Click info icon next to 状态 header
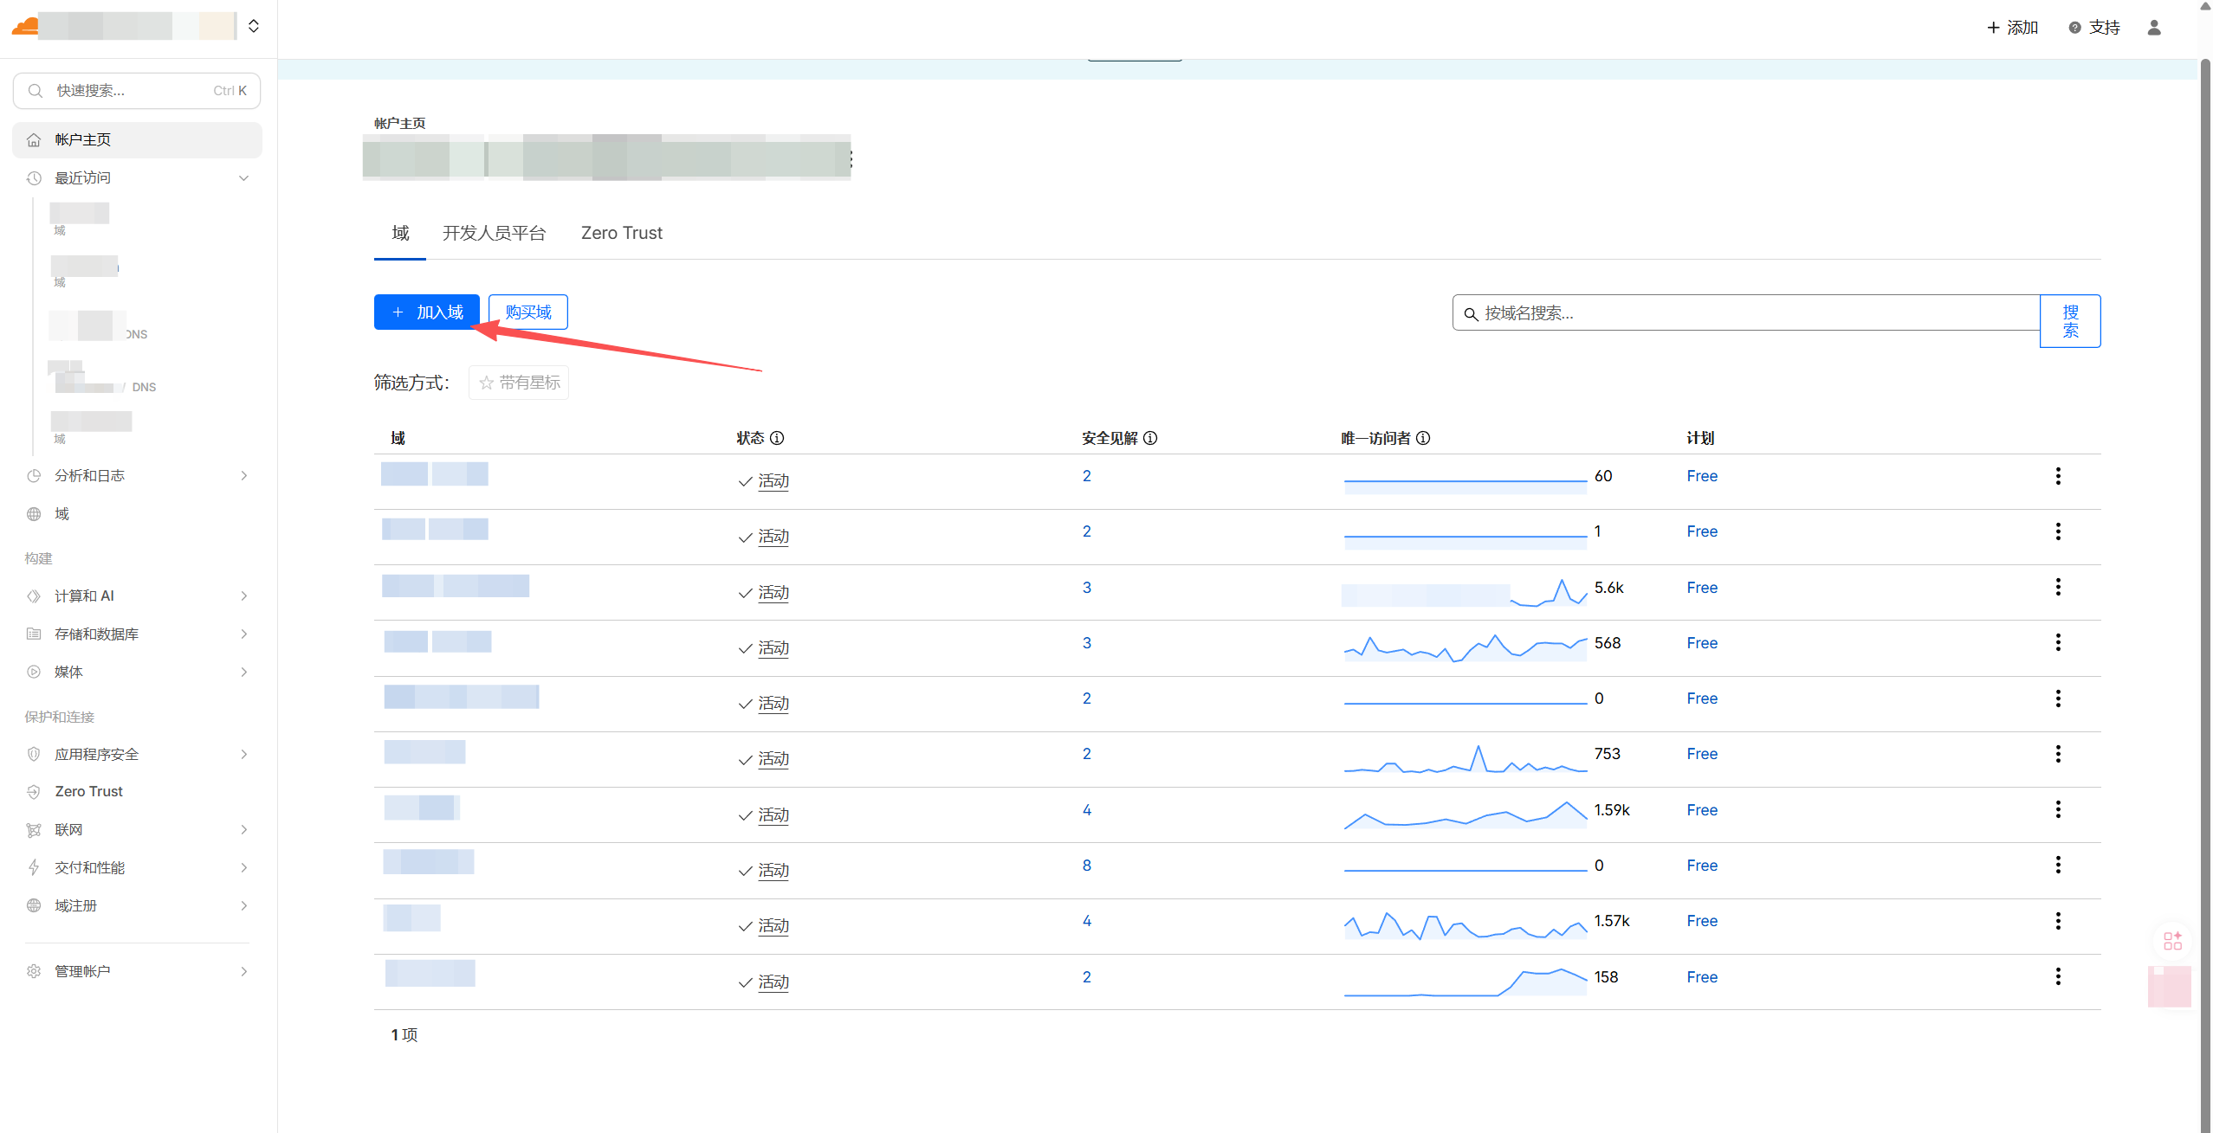The height and width of the screenshot is (1133, 2213). pyautogui.click(x=777, y=438)
